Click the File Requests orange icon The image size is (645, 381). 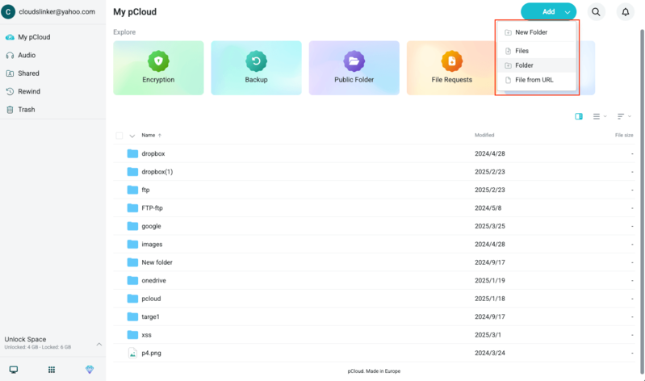[x=452, y=61]
